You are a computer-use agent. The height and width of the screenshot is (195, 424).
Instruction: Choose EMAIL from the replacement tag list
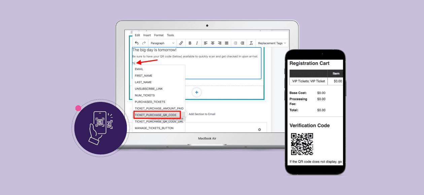(x=139, y=69)
